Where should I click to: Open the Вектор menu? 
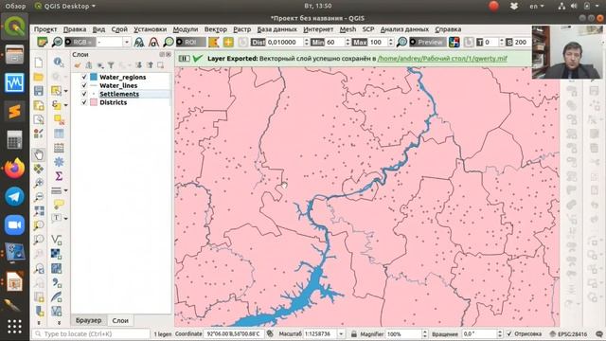[216, 29]
